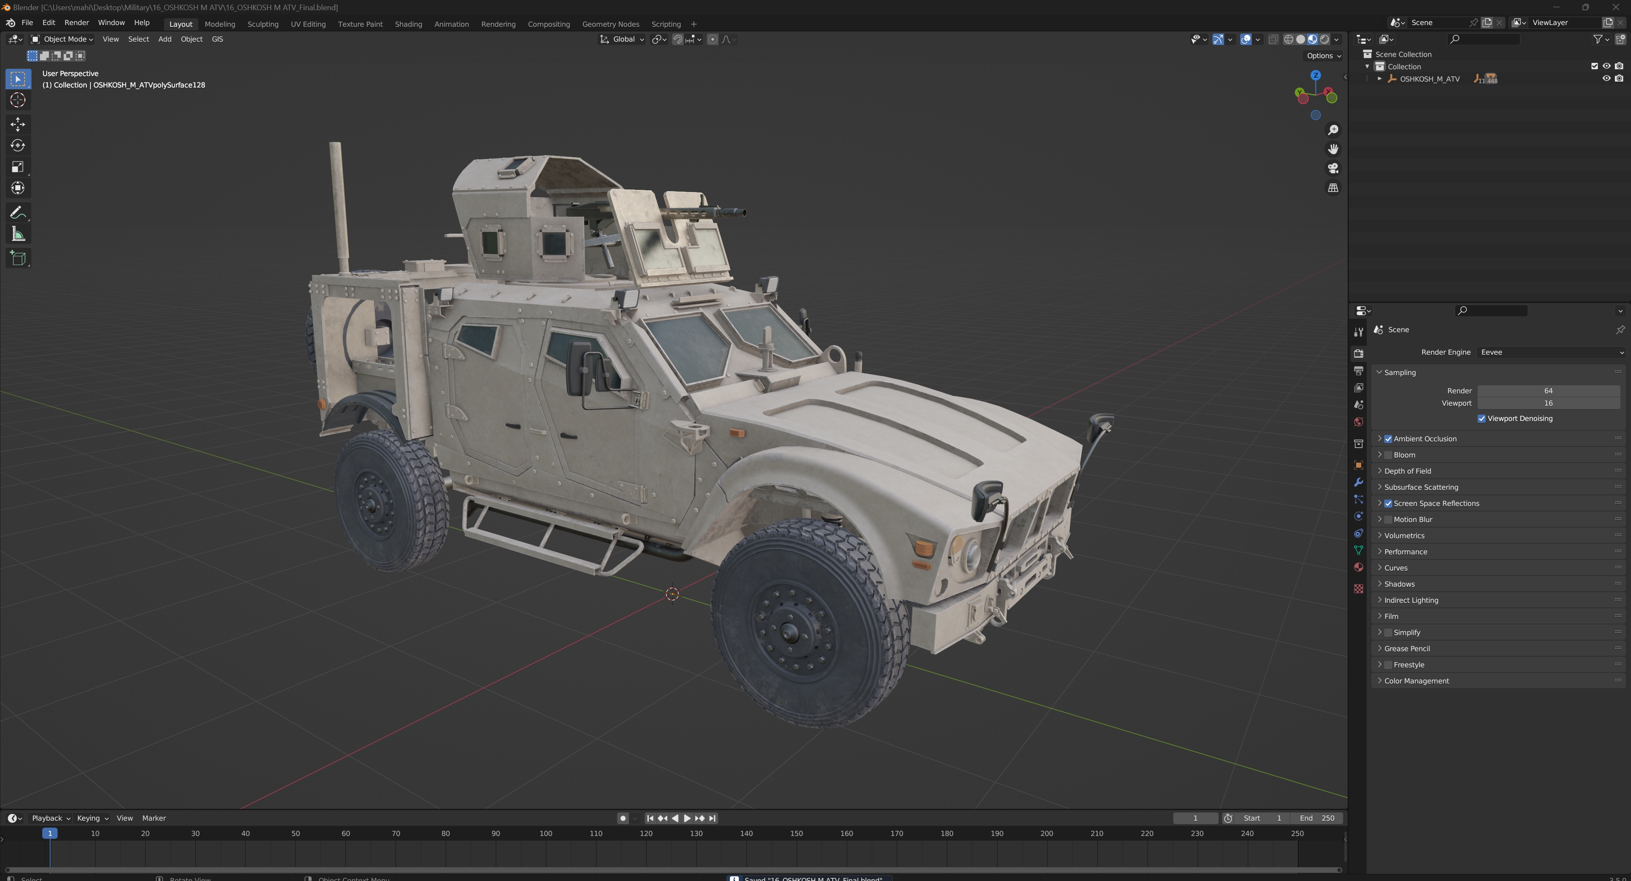The width and height of the screenshot is (1631, 881).
Task: Disable Ambient Occlusion checkbox
Action: [x=1388, y=439]
